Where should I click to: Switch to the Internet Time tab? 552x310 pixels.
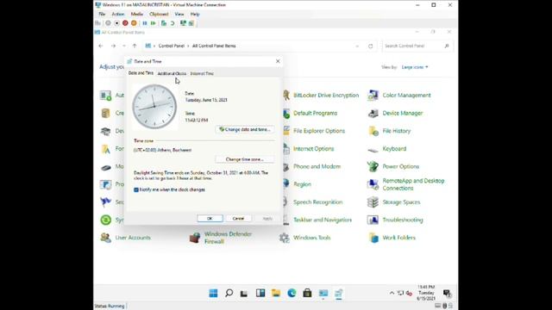point(202,73)
